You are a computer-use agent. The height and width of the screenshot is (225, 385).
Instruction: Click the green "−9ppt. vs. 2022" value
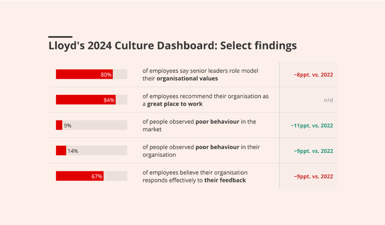click(313, 151)
